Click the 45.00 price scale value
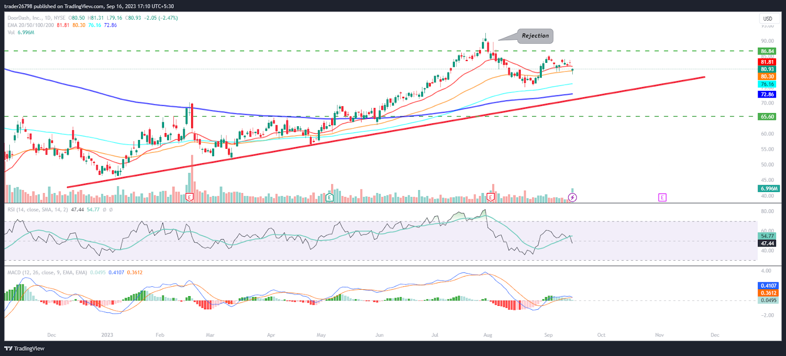The image size is (786, 356). pos(767,180)
